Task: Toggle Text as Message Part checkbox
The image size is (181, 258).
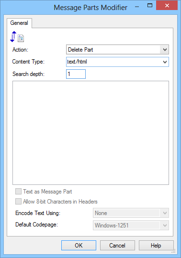Action: click(x=18, y=192)
